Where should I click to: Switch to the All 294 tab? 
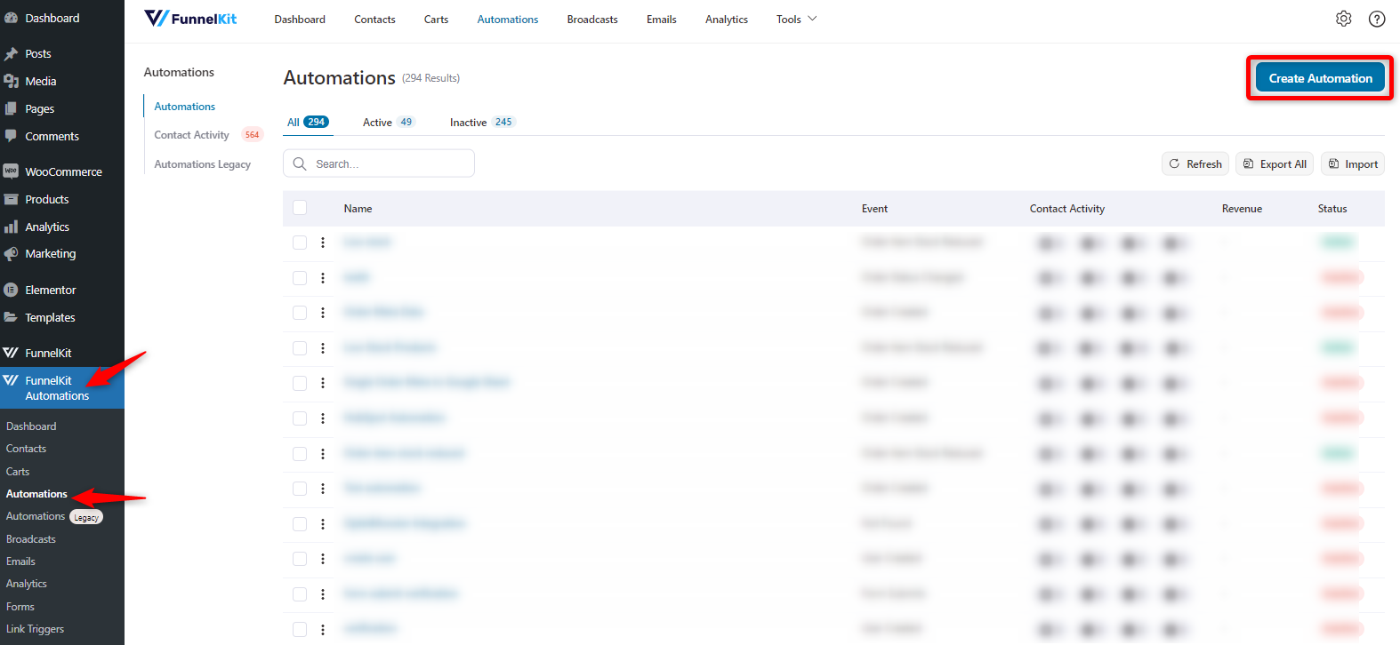pos(308,123)
